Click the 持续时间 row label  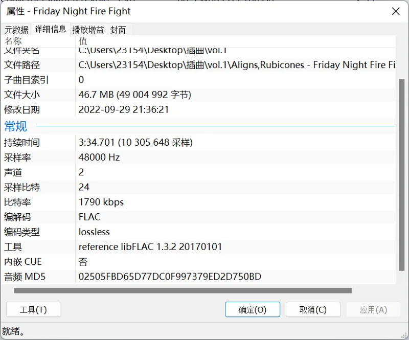[x=22, y=143]
